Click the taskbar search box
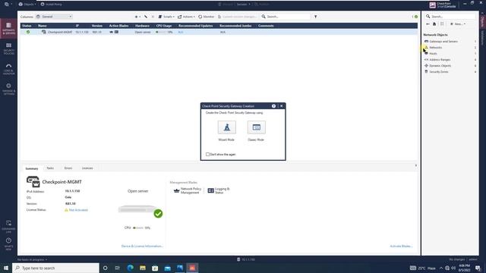486x273 pixels. (x=55, y=268)
